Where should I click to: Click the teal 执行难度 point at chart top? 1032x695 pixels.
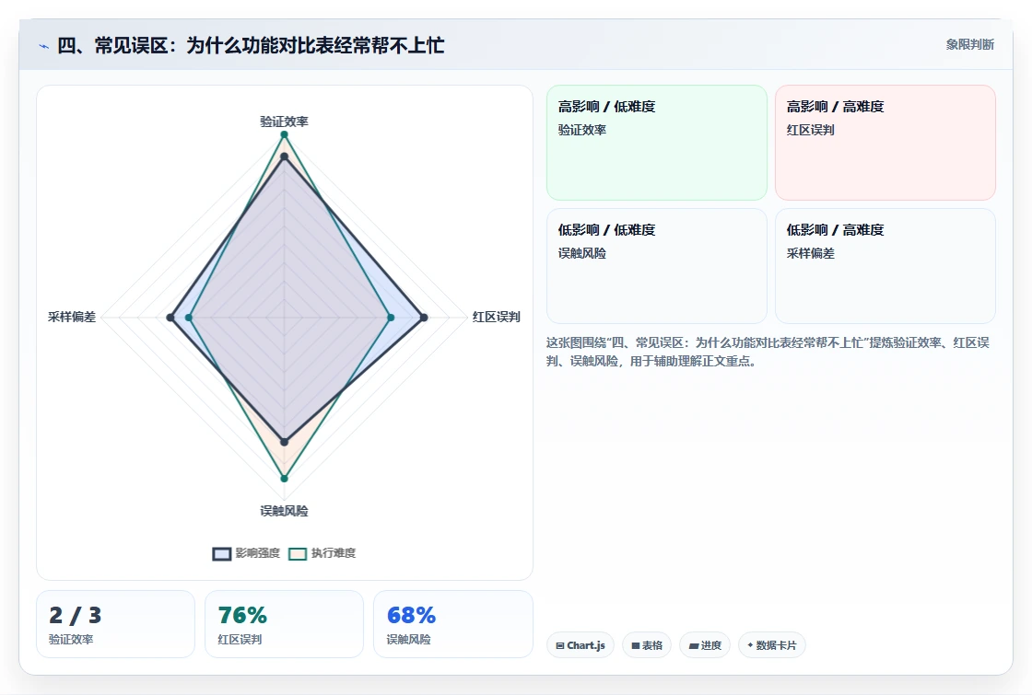285,134
